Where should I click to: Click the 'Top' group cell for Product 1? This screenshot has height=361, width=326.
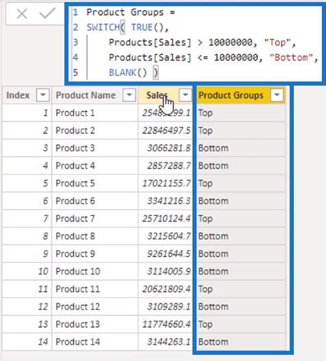point(241,113)
